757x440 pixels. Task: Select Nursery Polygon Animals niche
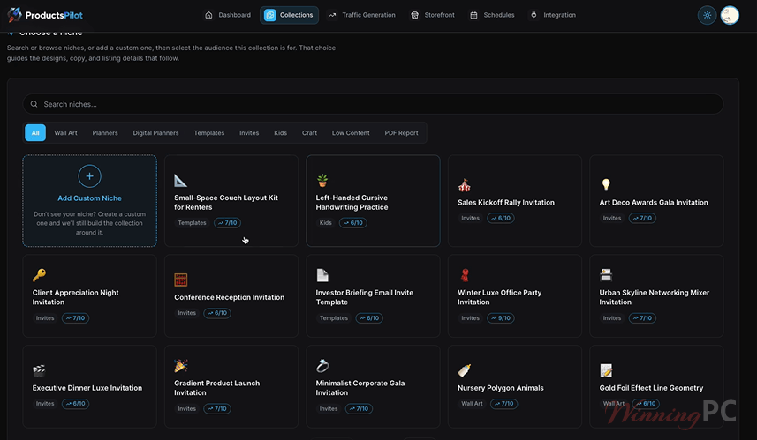coord(515,386)
